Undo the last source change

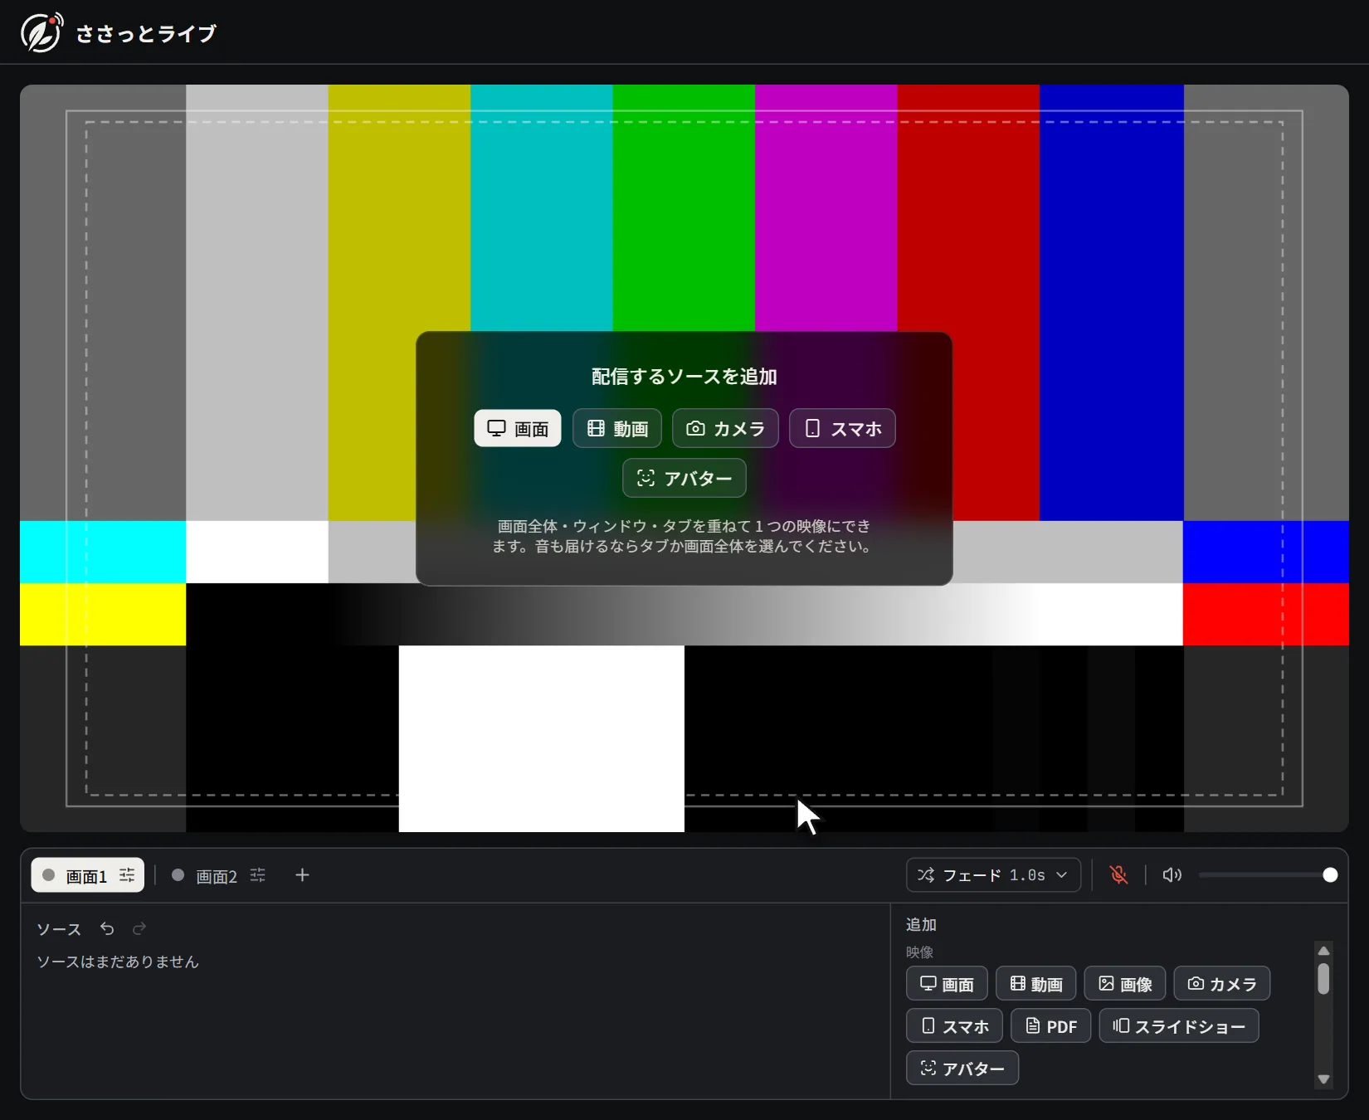[107, 928]
